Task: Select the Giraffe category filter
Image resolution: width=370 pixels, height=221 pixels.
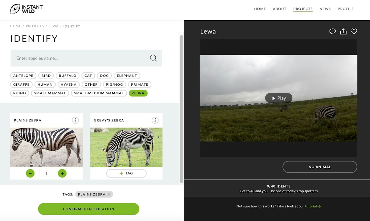Action: [21, 84]
